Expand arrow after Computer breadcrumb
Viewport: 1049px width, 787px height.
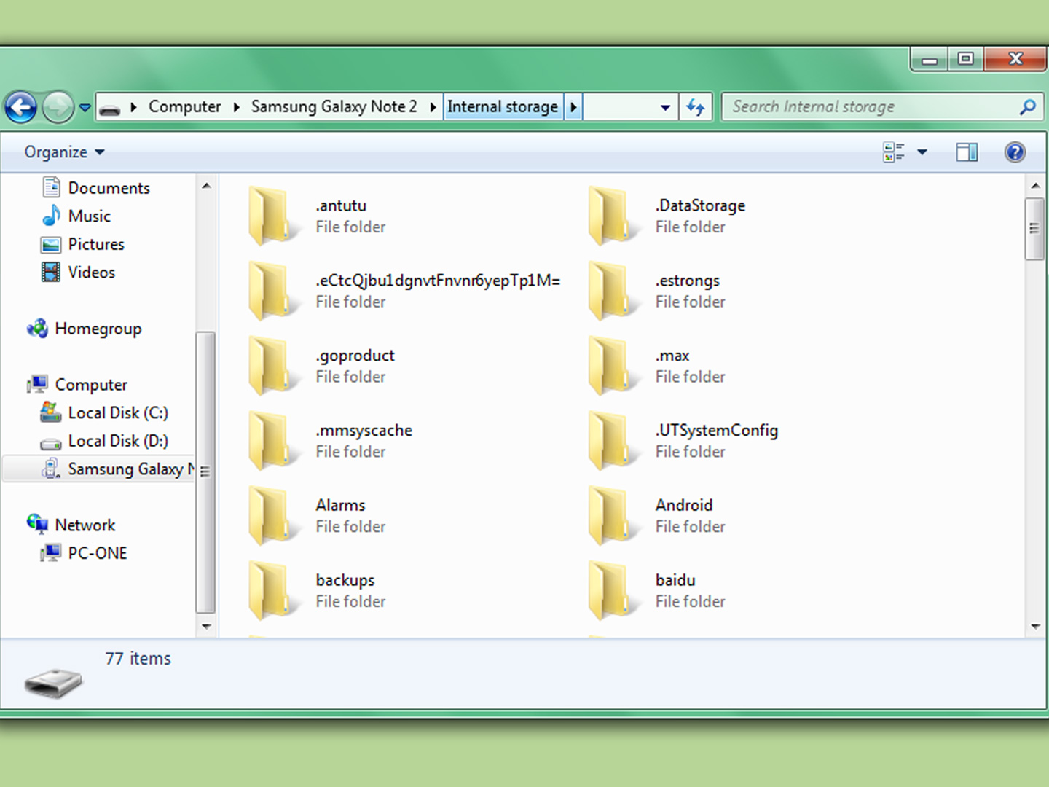point(237,107)
